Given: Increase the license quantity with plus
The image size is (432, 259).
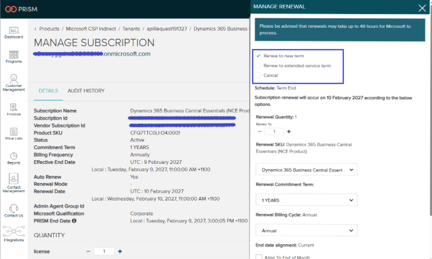Looking at the screenshot, I should pos(120,251).
